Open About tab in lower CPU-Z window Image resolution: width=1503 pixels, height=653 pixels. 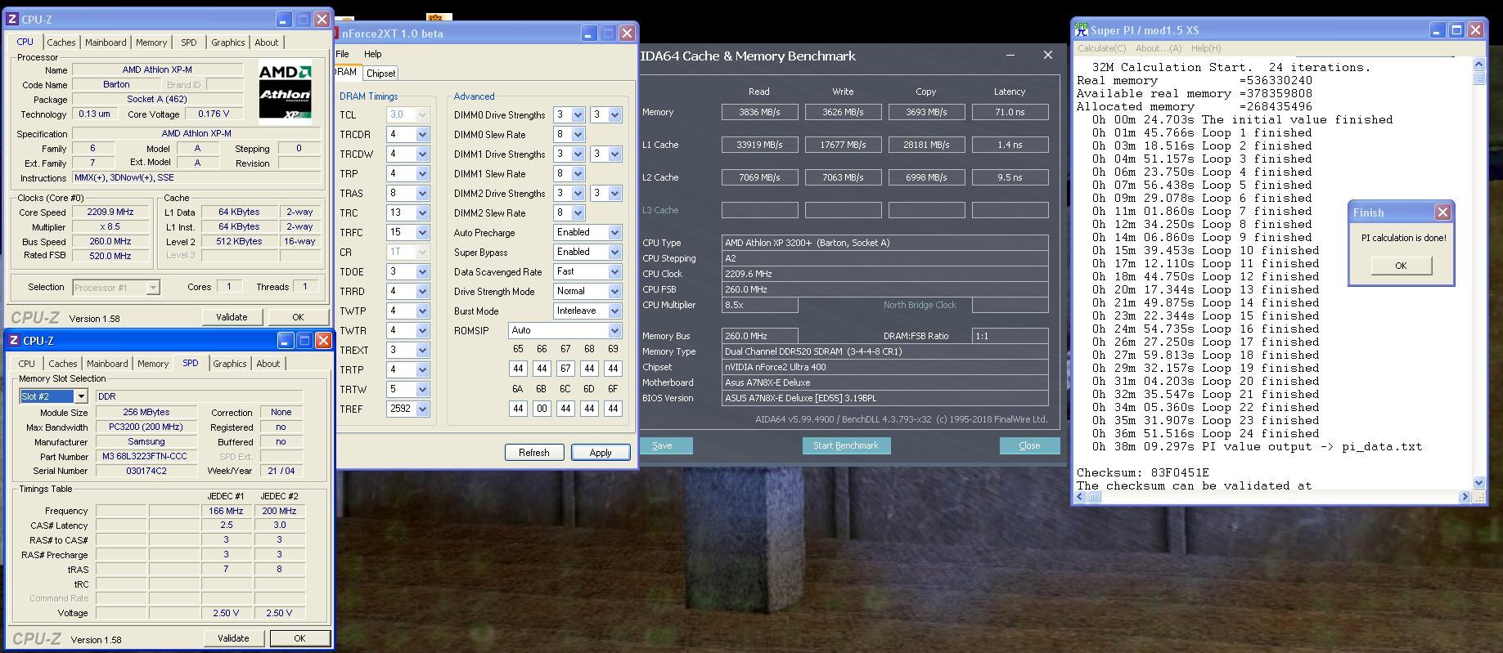268,364
